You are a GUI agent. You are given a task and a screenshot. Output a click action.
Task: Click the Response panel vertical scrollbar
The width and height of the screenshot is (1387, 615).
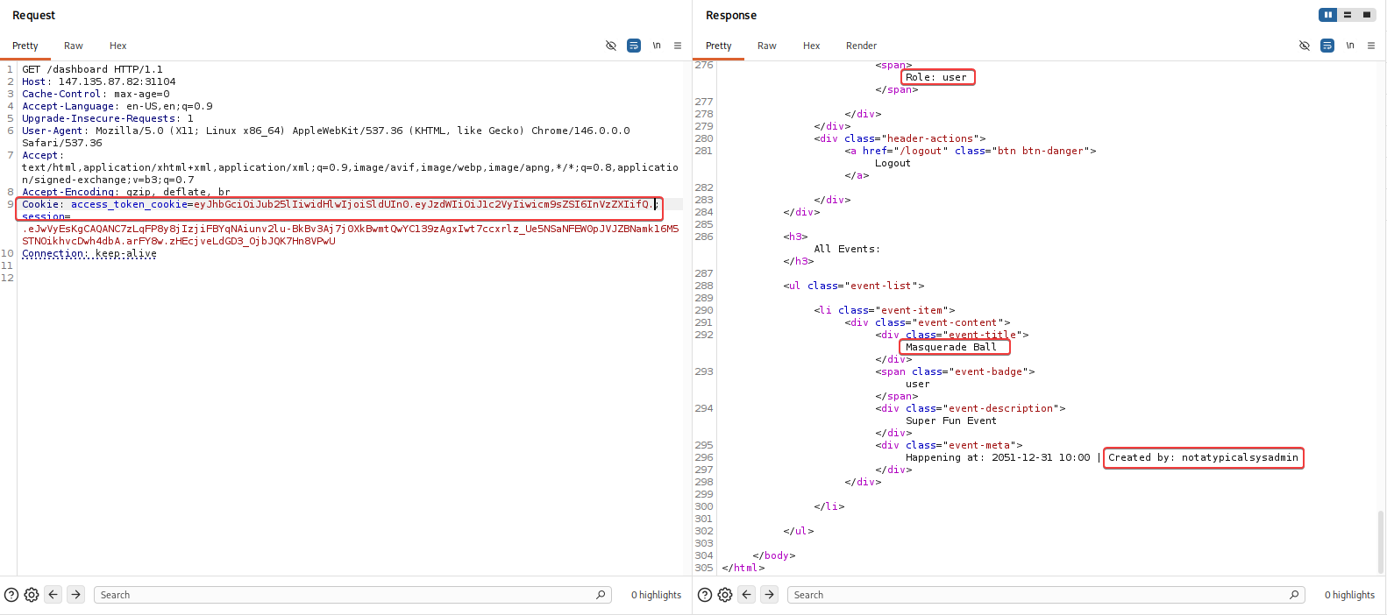pos(1382,541)
